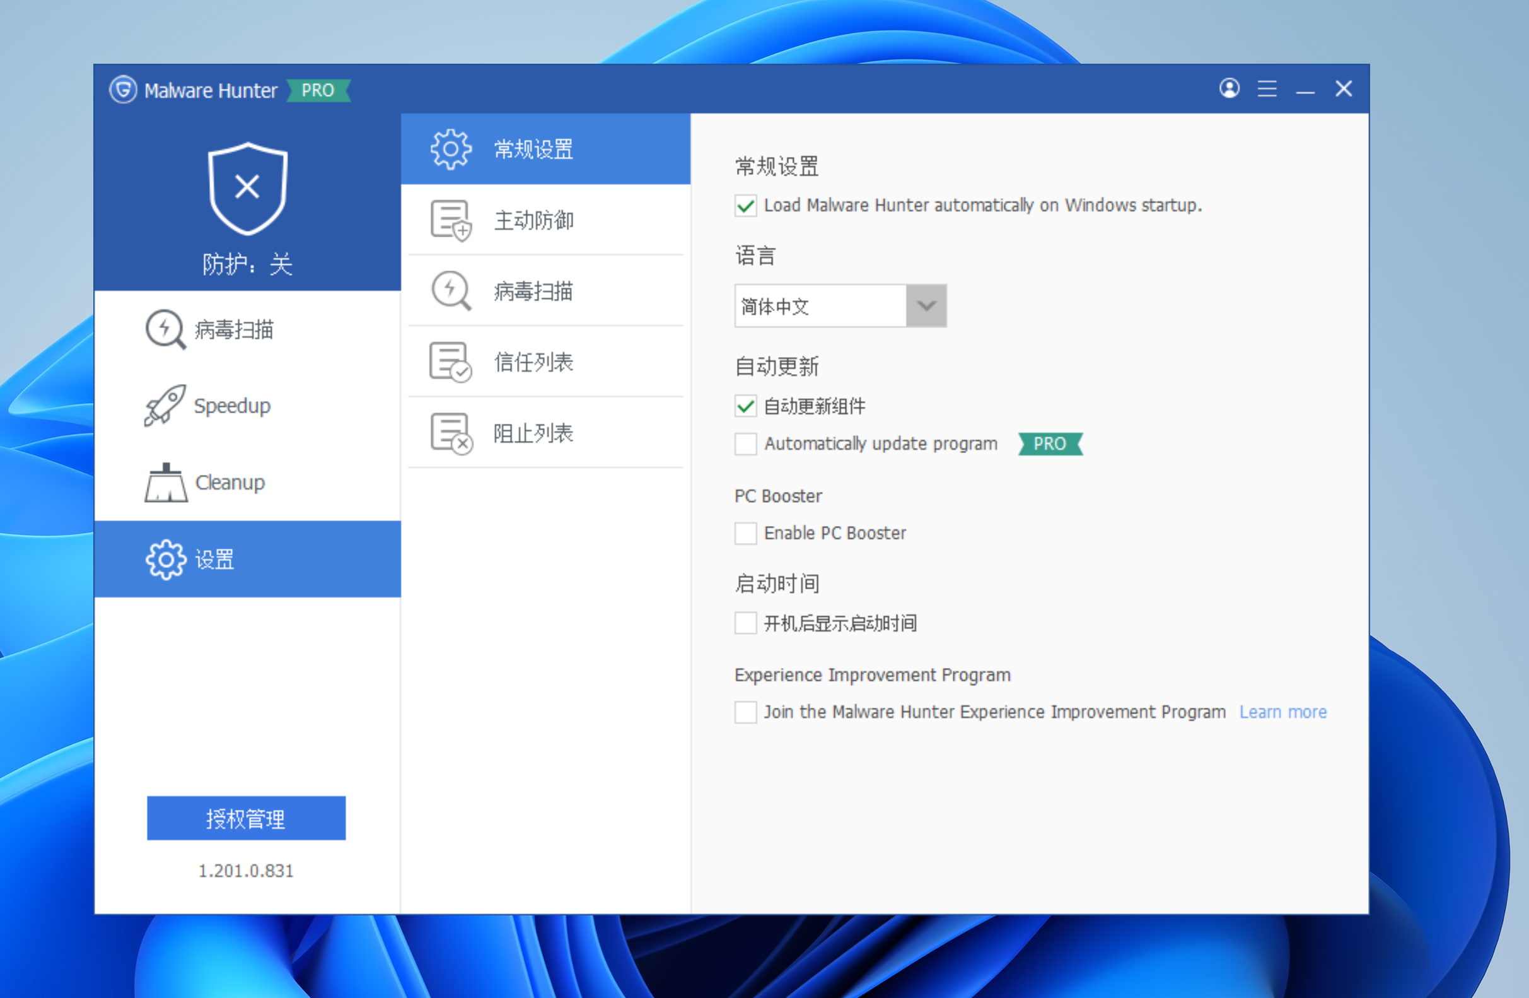
Task: Check 开机后显示启动时间 option
Action: click(x=745, y=623)
